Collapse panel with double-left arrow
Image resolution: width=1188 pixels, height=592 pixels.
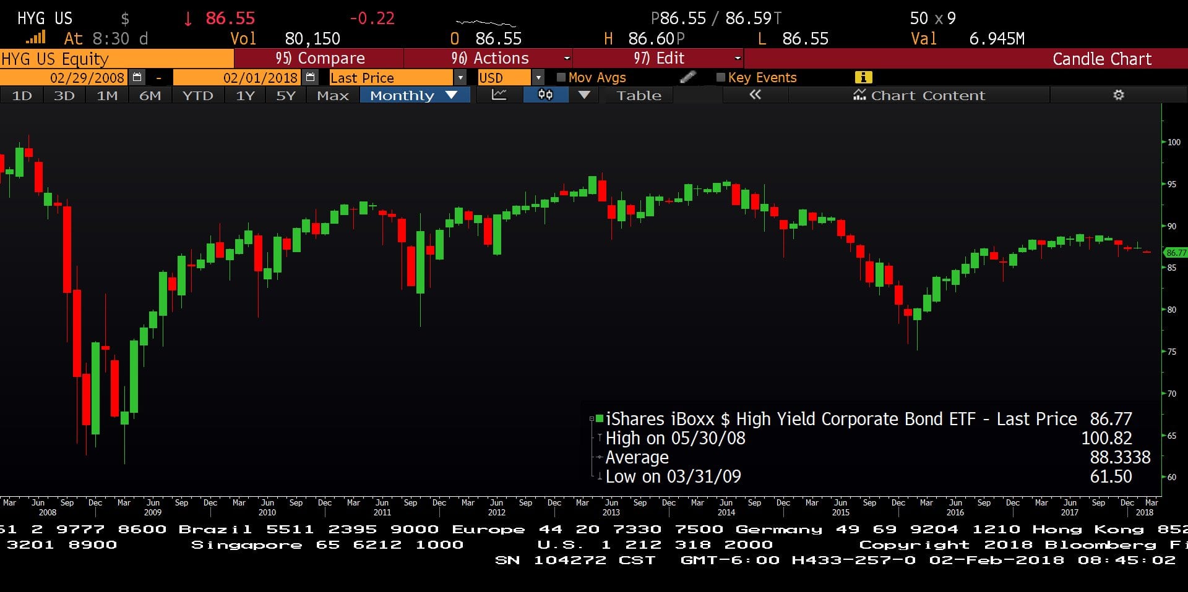pyautogui.click(x=755, y=95)
